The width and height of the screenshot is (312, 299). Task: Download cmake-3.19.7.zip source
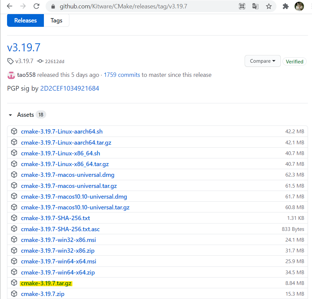click(x=43, y=294)
